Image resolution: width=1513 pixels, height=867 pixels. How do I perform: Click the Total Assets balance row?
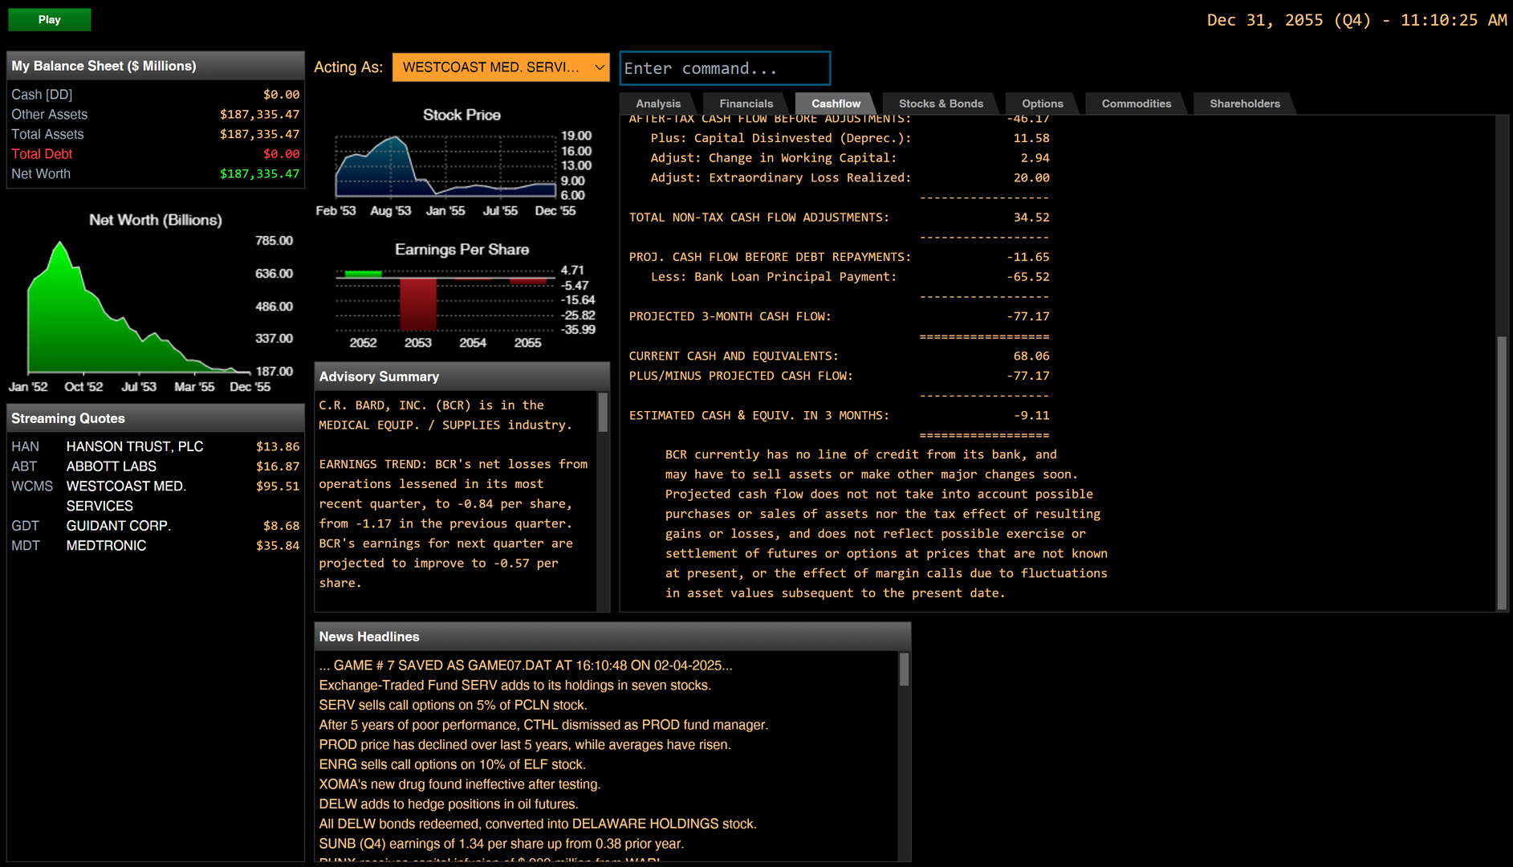coord(155,134)
